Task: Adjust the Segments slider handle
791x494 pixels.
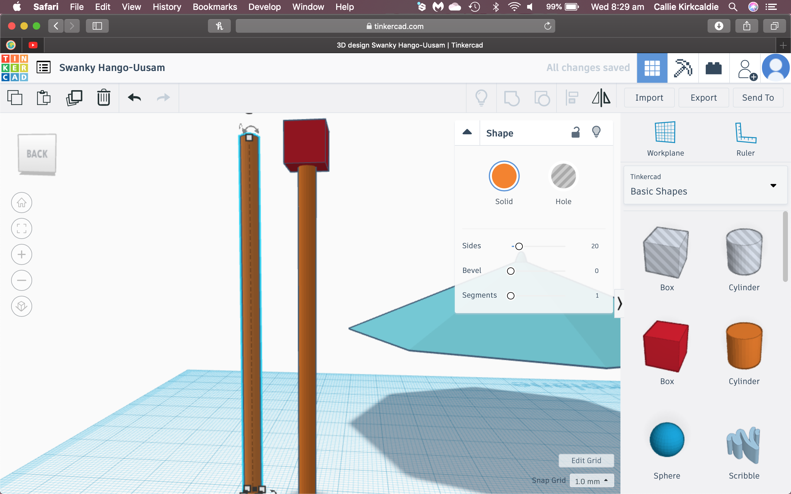Action: coord(510,296)
